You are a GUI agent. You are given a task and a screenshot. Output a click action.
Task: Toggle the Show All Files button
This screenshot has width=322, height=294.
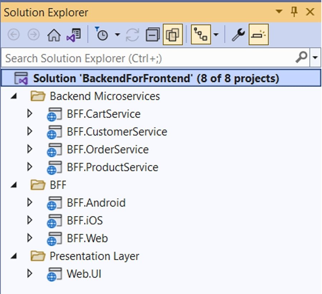tap(172, 35)
